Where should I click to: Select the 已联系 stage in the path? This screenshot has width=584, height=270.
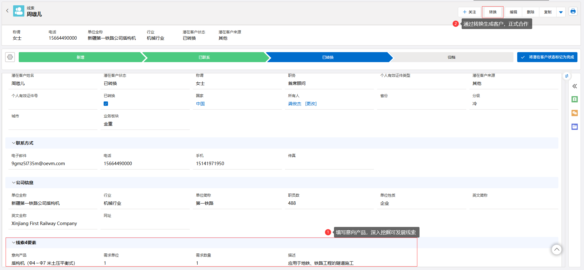204,57
